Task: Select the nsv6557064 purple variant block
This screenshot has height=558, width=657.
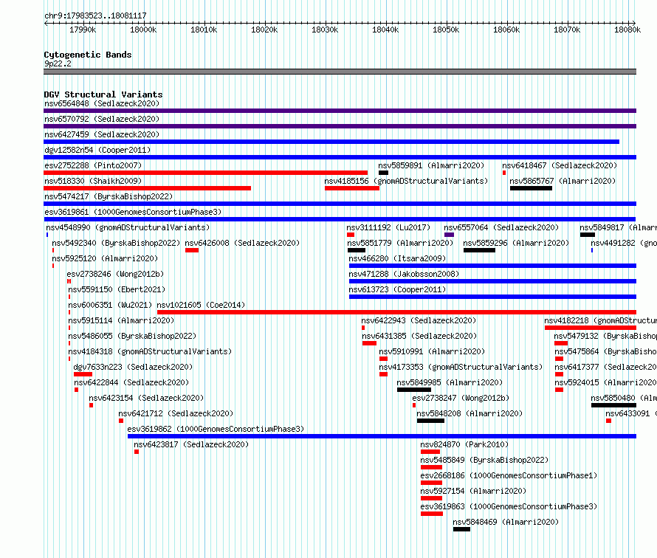Action: pos(449,235)
